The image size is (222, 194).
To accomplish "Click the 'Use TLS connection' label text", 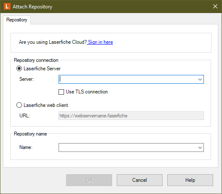I will pyautogui.click(x=87, y=92).
